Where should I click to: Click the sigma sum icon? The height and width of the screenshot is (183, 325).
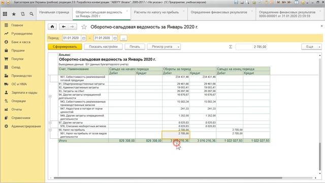click(x=231, y=47)
